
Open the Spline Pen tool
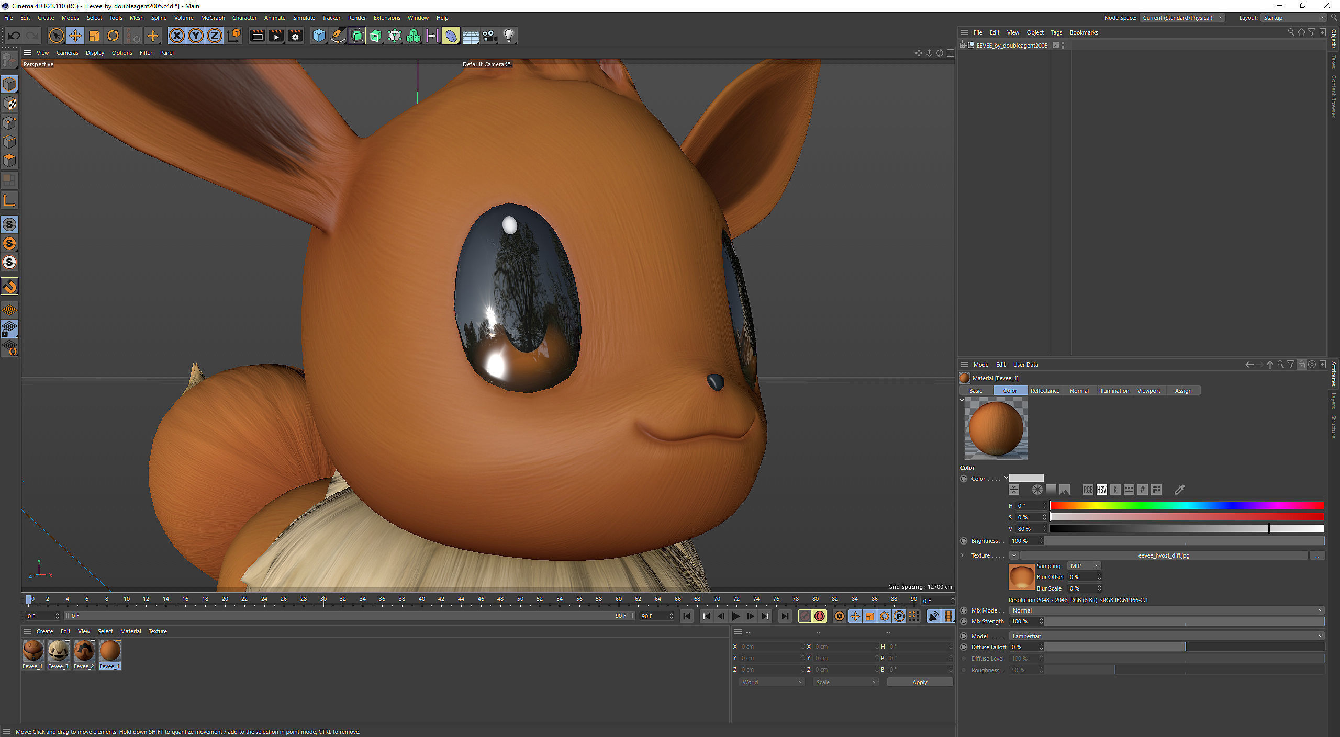click(x=338, y=36)
